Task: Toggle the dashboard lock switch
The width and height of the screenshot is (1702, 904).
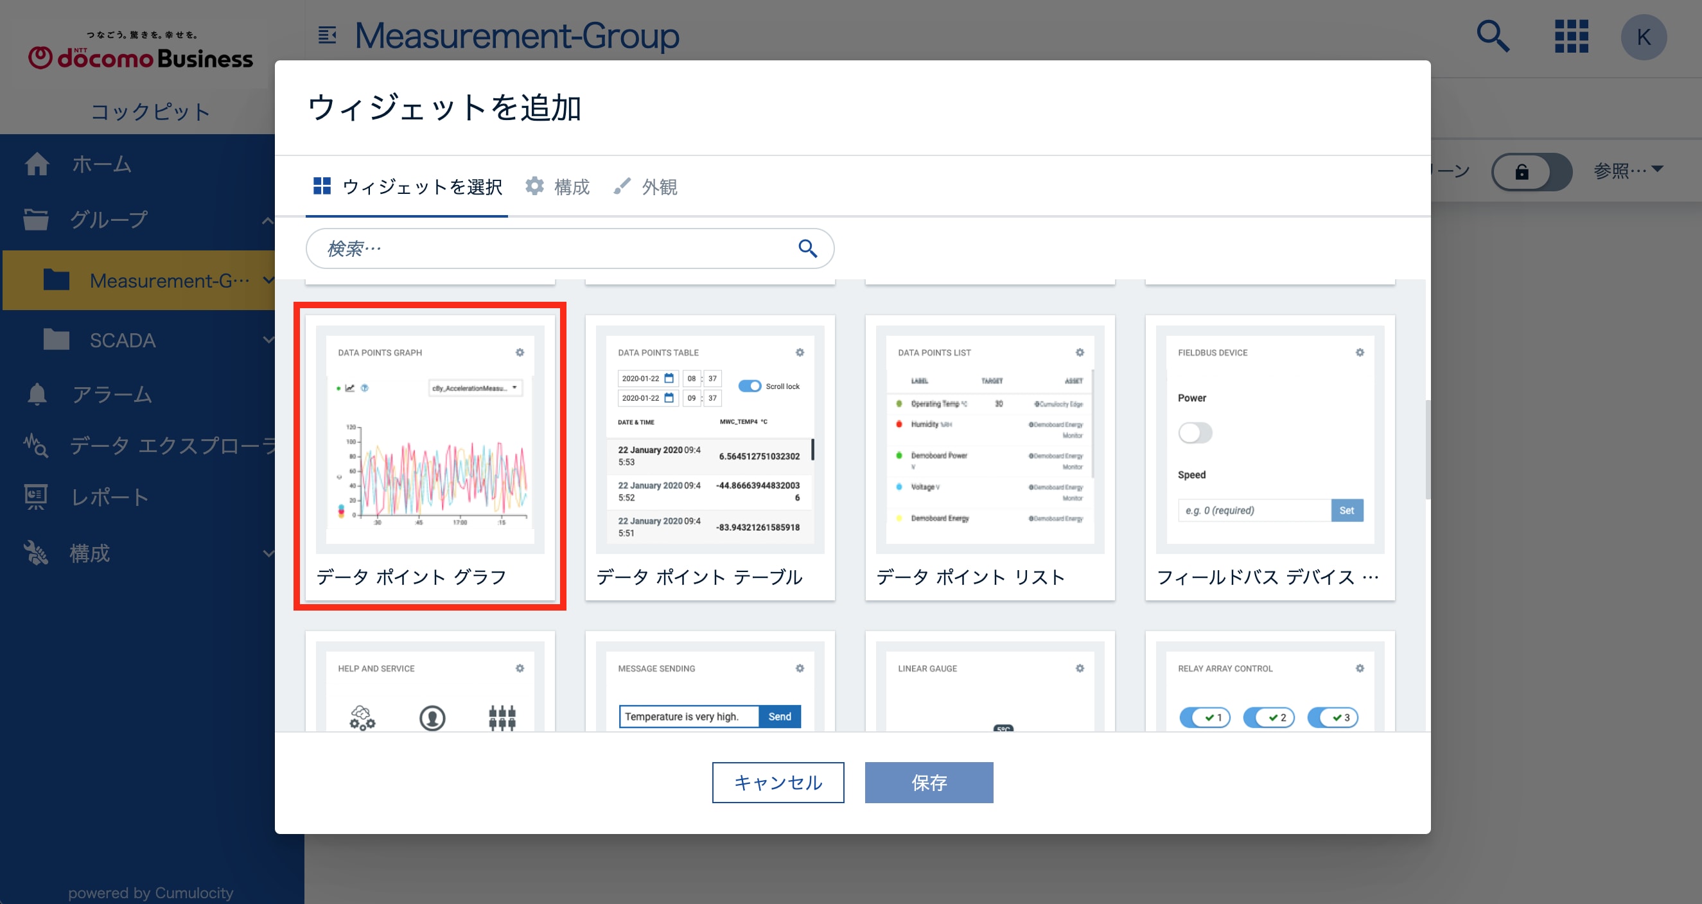Action: coord(1532,171)
